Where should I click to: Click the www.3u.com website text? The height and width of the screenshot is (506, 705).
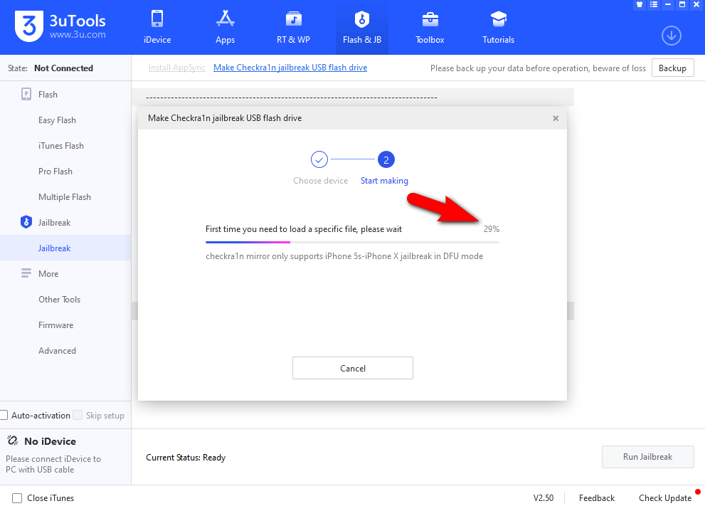click(78, 35)
